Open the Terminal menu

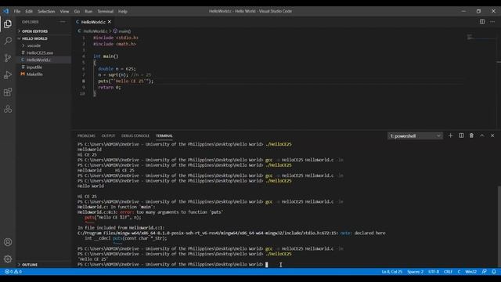point(106,11)
